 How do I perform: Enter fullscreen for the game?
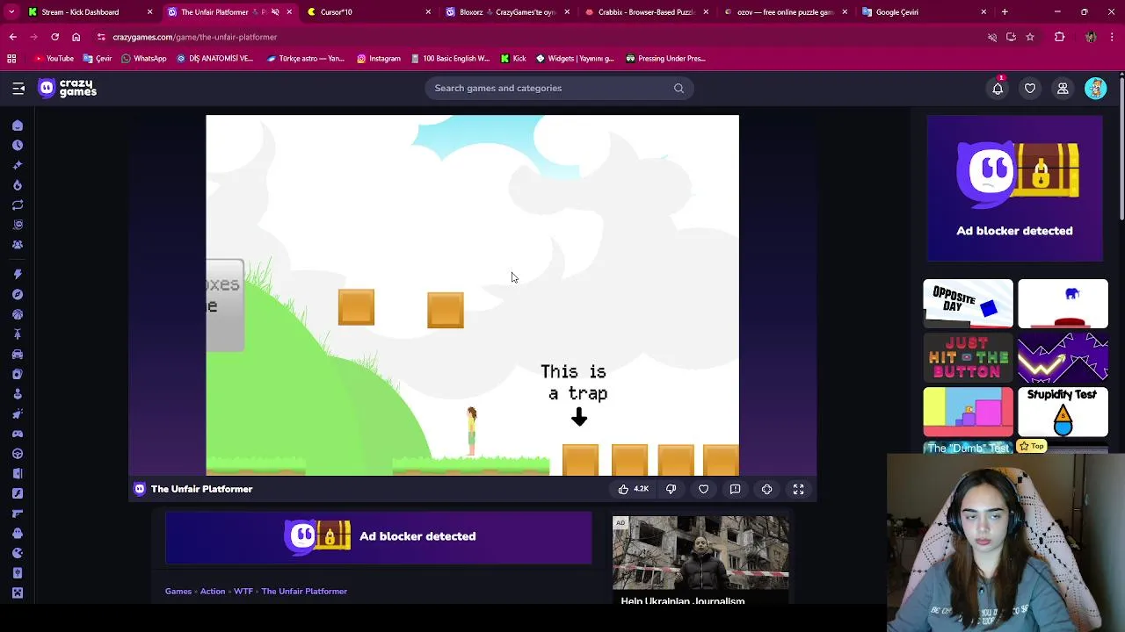click(799, 489)
